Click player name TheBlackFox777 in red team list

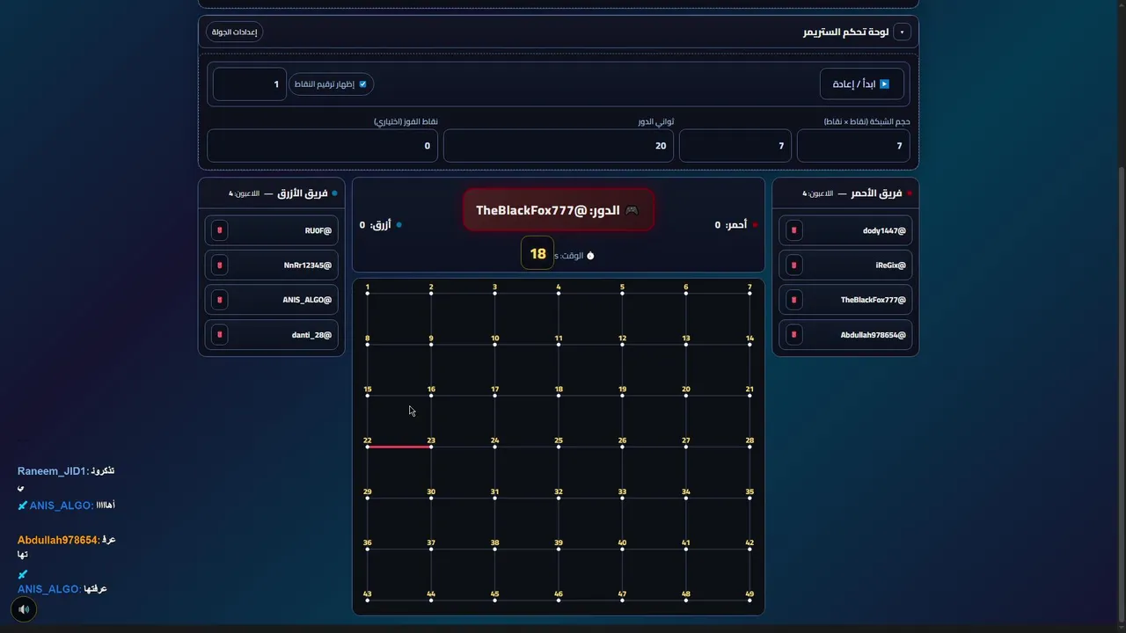873,300
